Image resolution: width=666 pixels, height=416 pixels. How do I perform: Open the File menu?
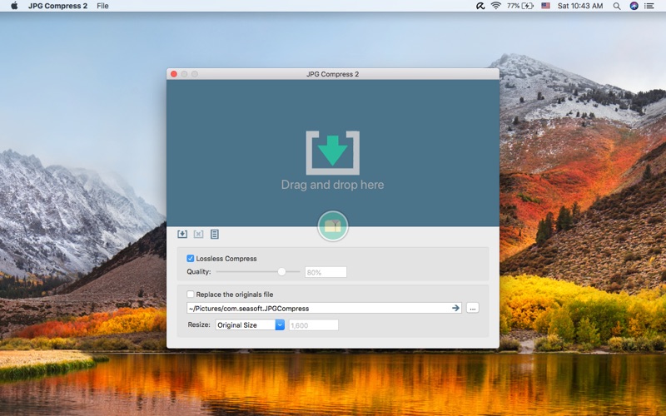click(102, 6)
